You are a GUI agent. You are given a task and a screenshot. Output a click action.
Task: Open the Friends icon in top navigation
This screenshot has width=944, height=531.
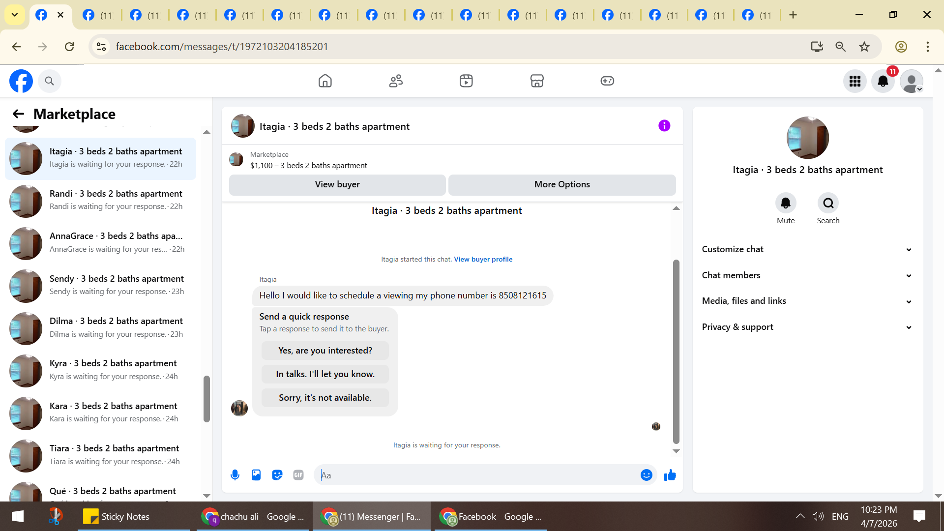coord(396,81)
